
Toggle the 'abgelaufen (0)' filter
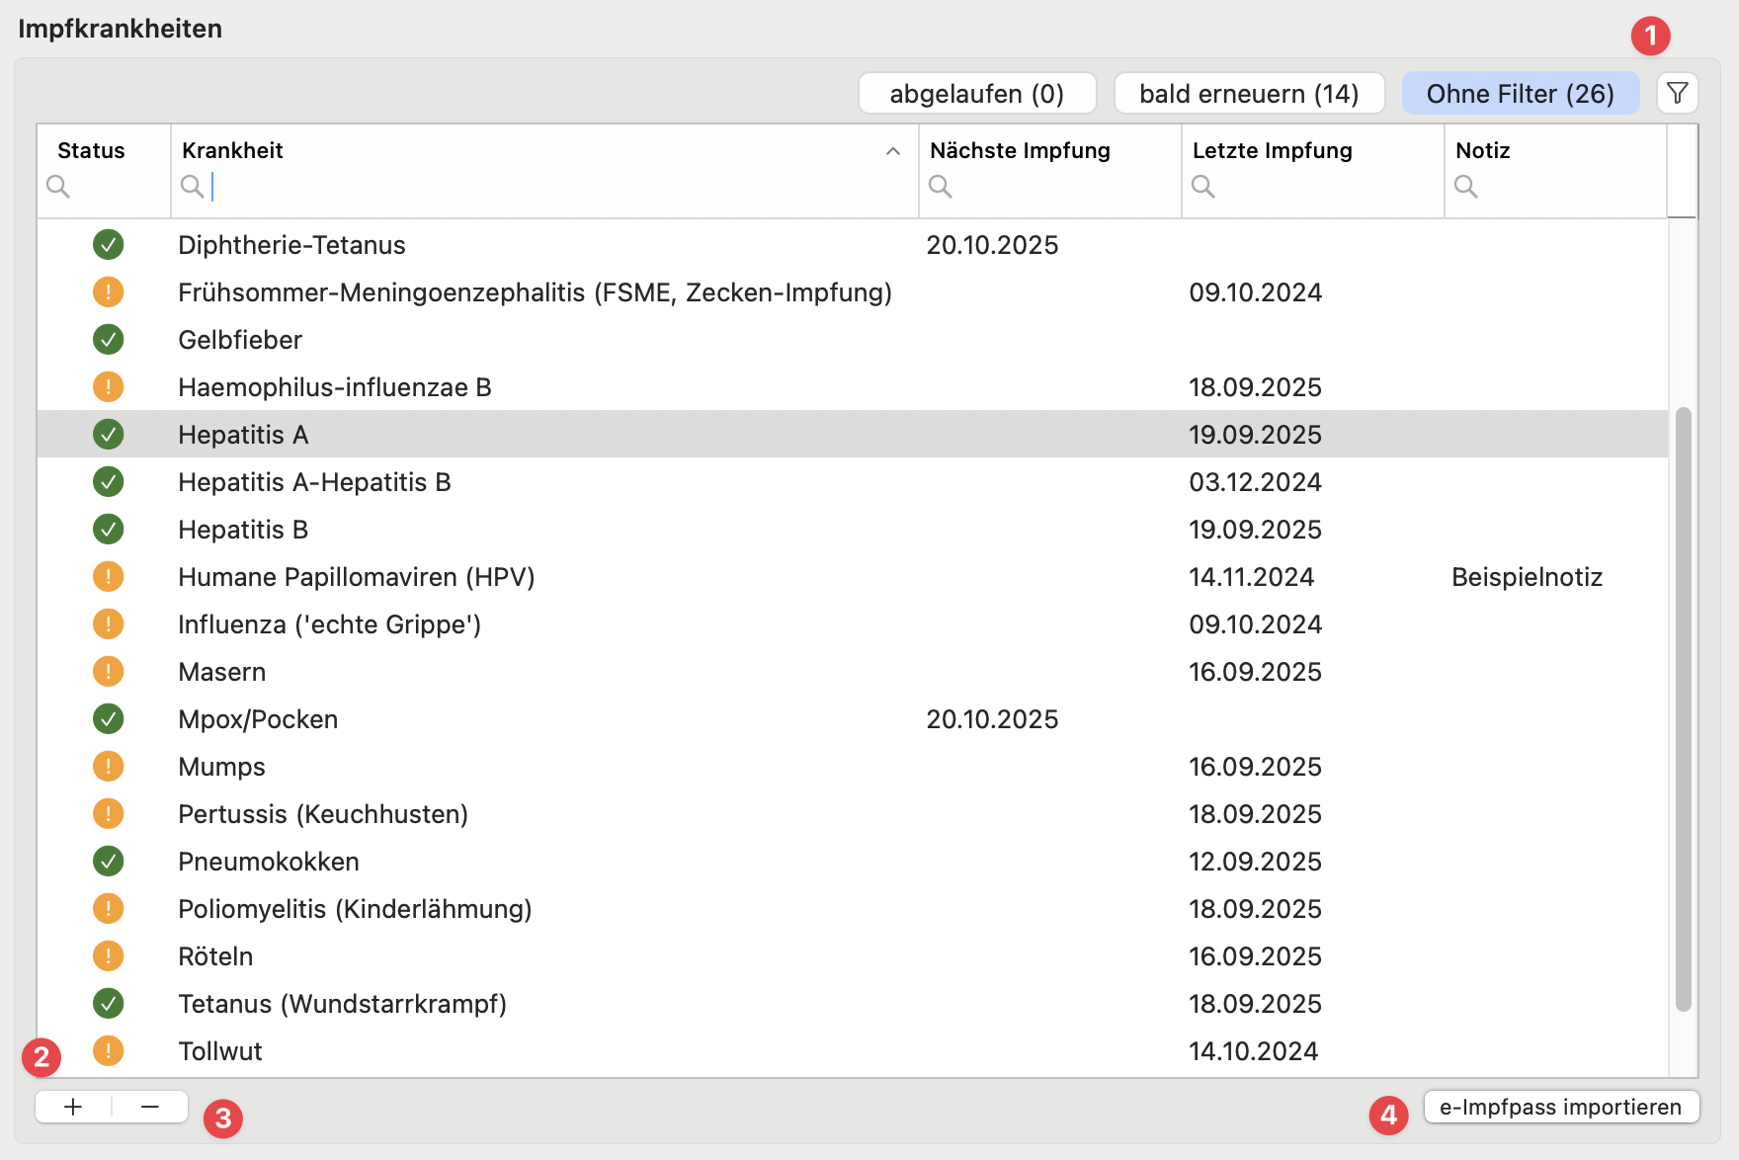pos(976,94)
